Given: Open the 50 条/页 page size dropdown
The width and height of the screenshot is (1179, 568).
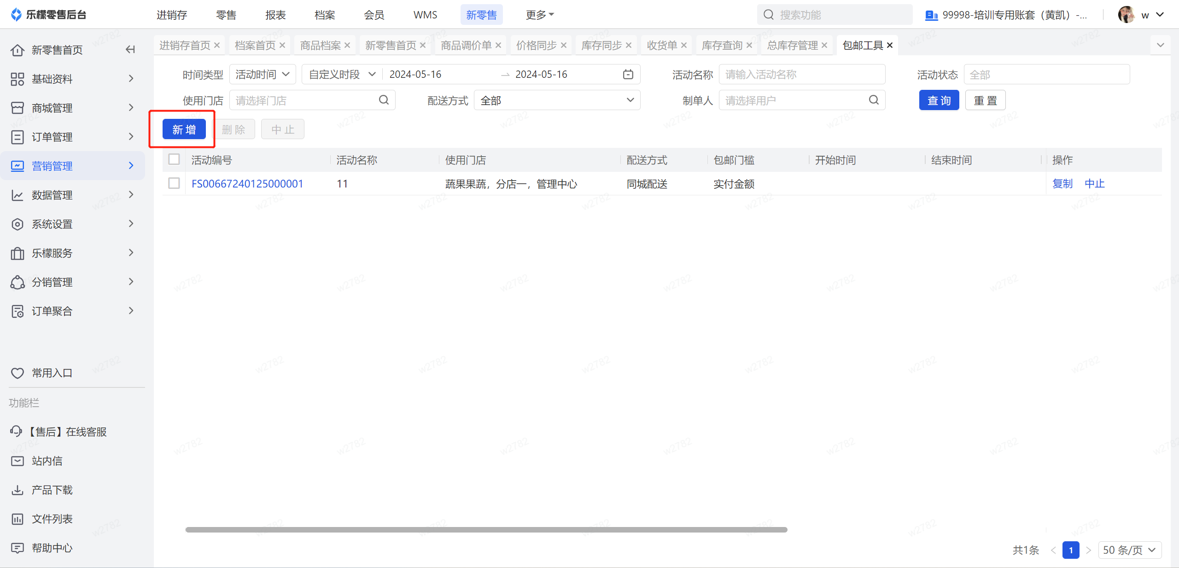Looking at the screenshot, I should (1130, 550).
